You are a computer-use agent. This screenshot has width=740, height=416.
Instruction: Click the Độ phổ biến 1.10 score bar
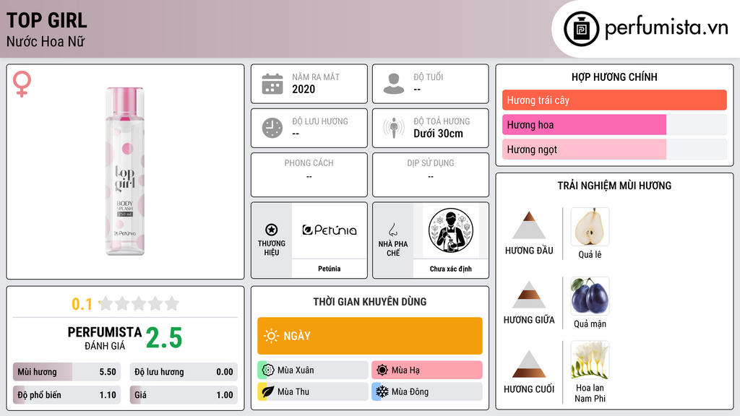(67, 395)
